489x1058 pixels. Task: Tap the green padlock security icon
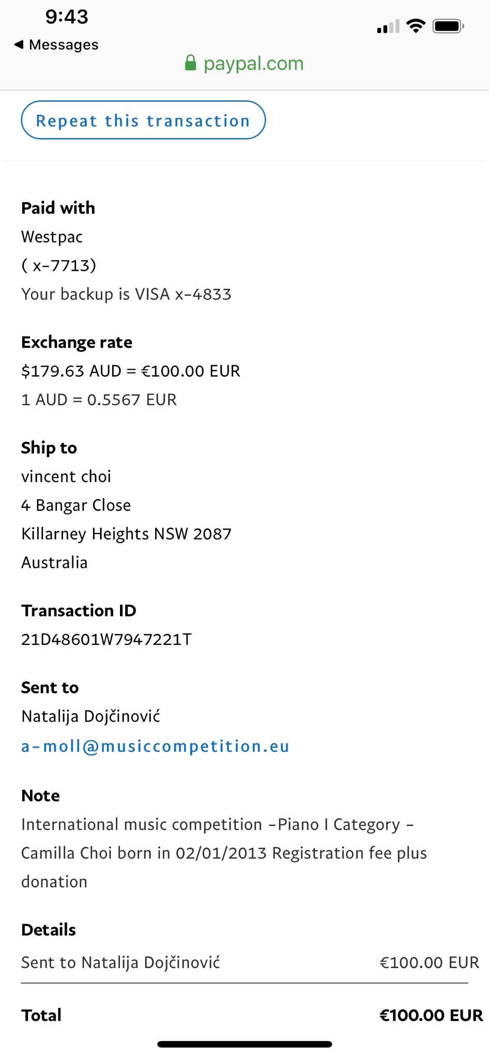(x=190, y=64)
